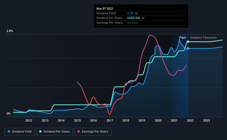Select the teal dividend per share data point

pyautogui.click(x=188, y=42)
